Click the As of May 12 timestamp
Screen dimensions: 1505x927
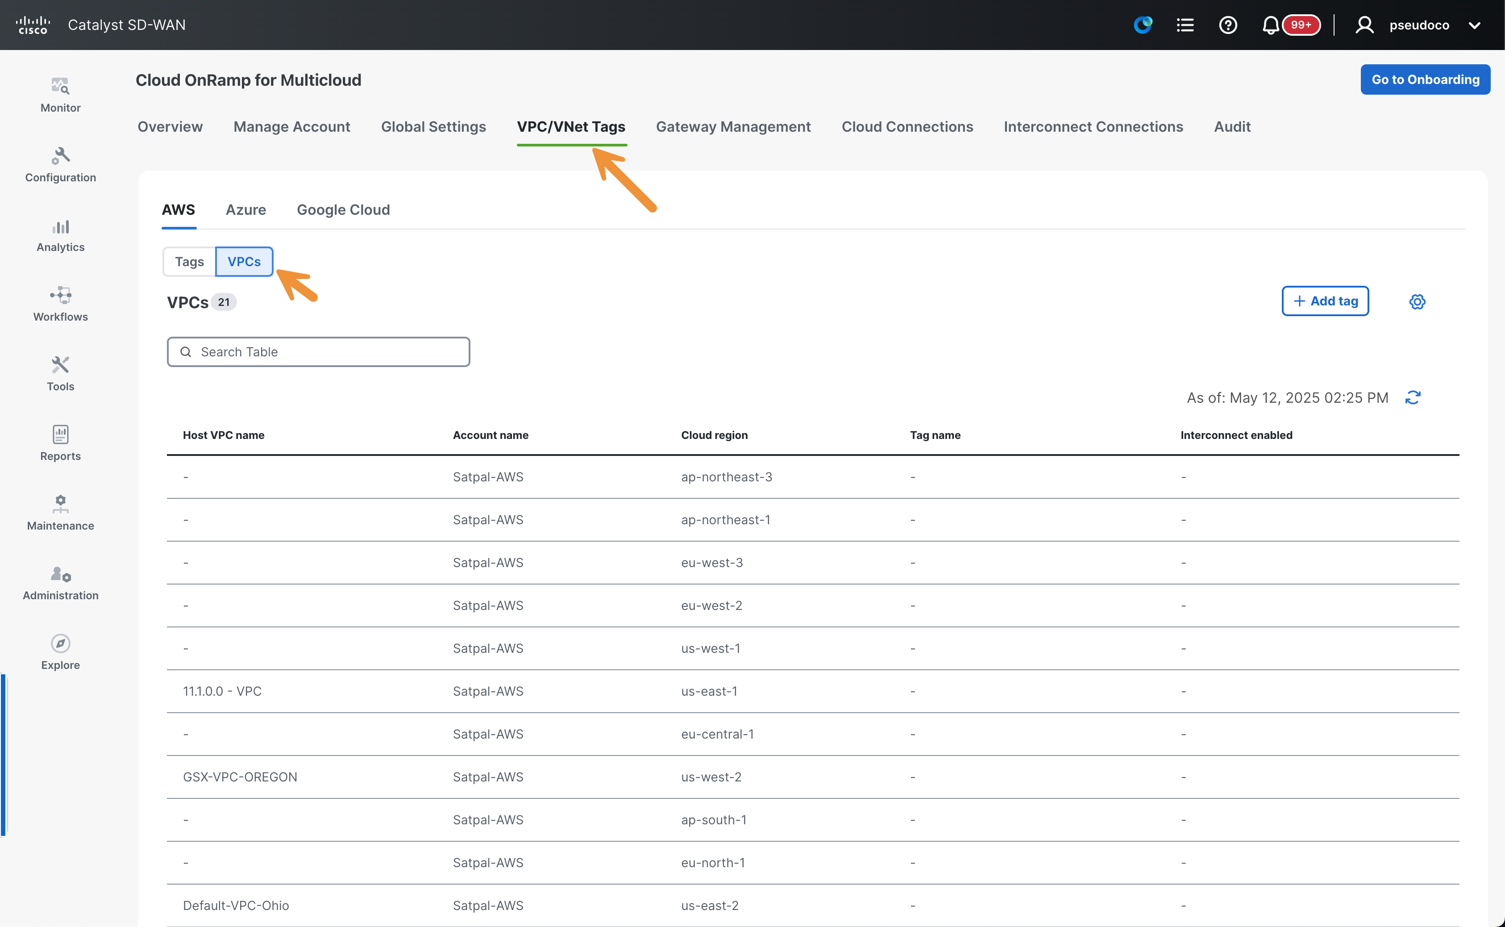coord(1287,398)
